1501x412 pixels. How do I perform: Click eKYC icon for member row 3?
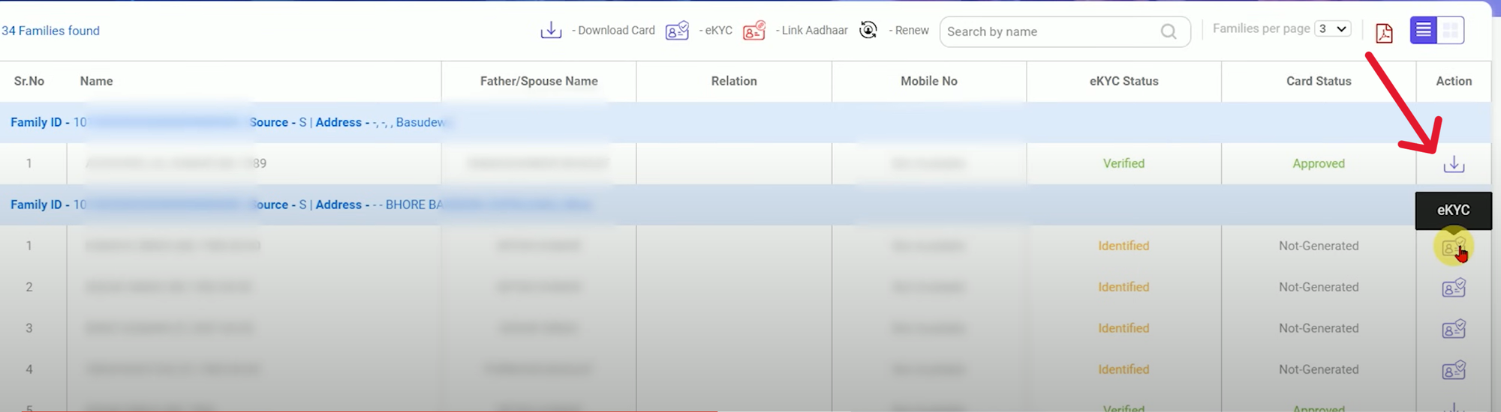tap(1453, 329)
